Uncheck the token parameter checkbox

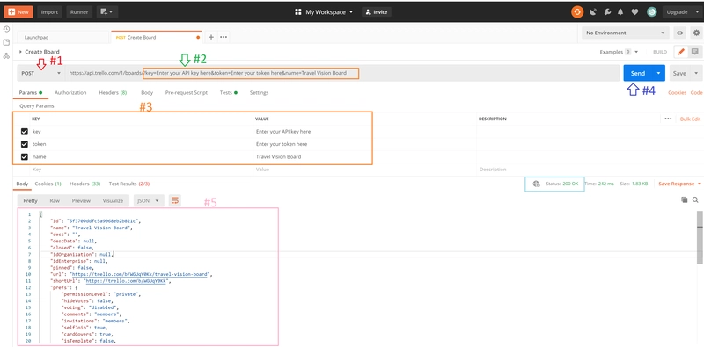click(25, 144)
